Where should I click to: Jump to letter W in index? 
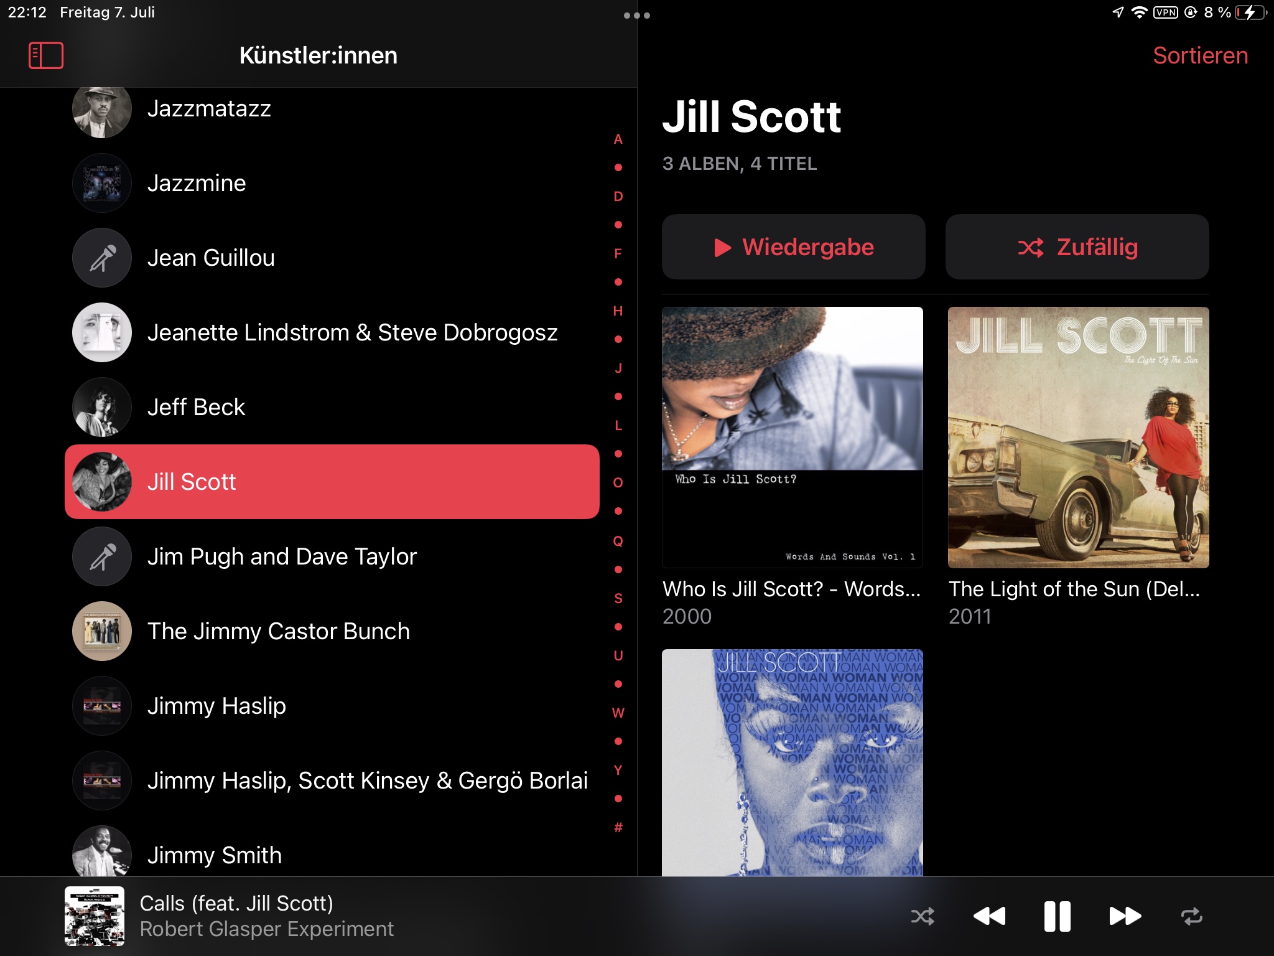(618, 713)
